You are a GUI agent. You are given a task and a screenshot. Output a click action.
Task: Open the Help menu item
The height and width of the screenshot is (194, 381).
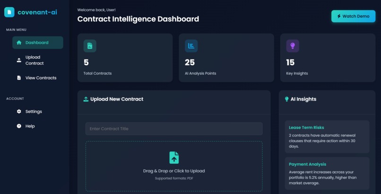38,126
